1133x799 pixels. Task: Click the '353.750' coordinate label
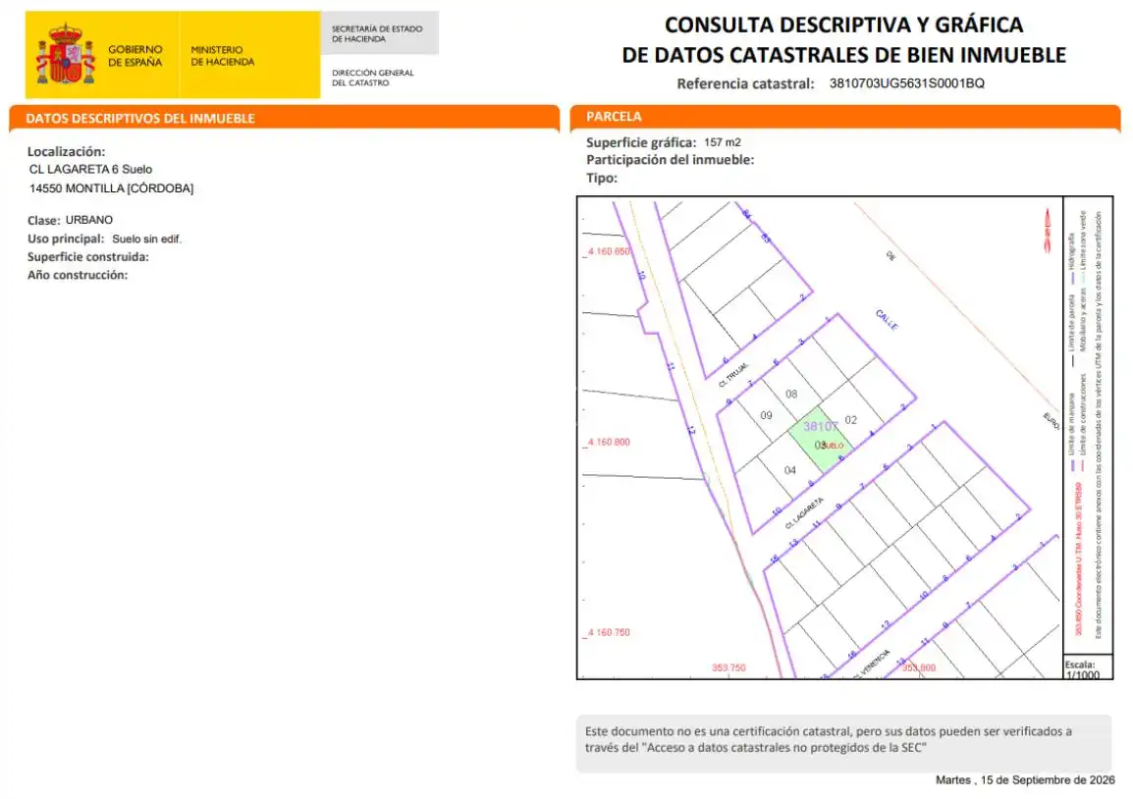728,667
